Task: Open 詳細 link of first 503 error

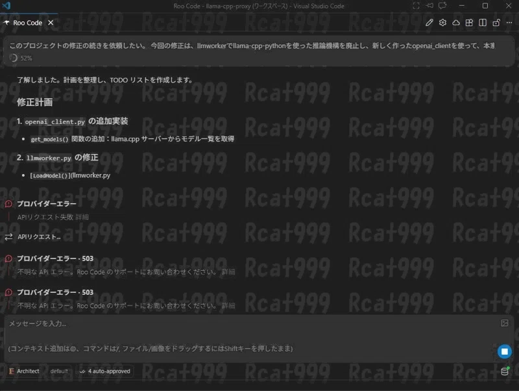Action: (x=228, y=272)
